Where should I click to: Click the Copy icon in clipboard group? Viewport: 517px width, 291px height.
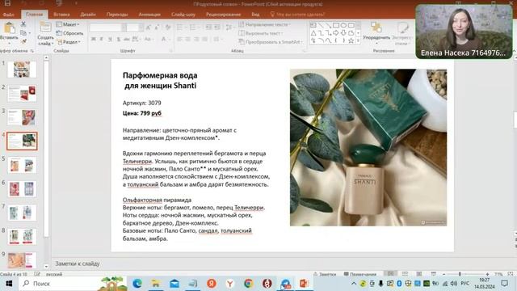tap(23, 33)
